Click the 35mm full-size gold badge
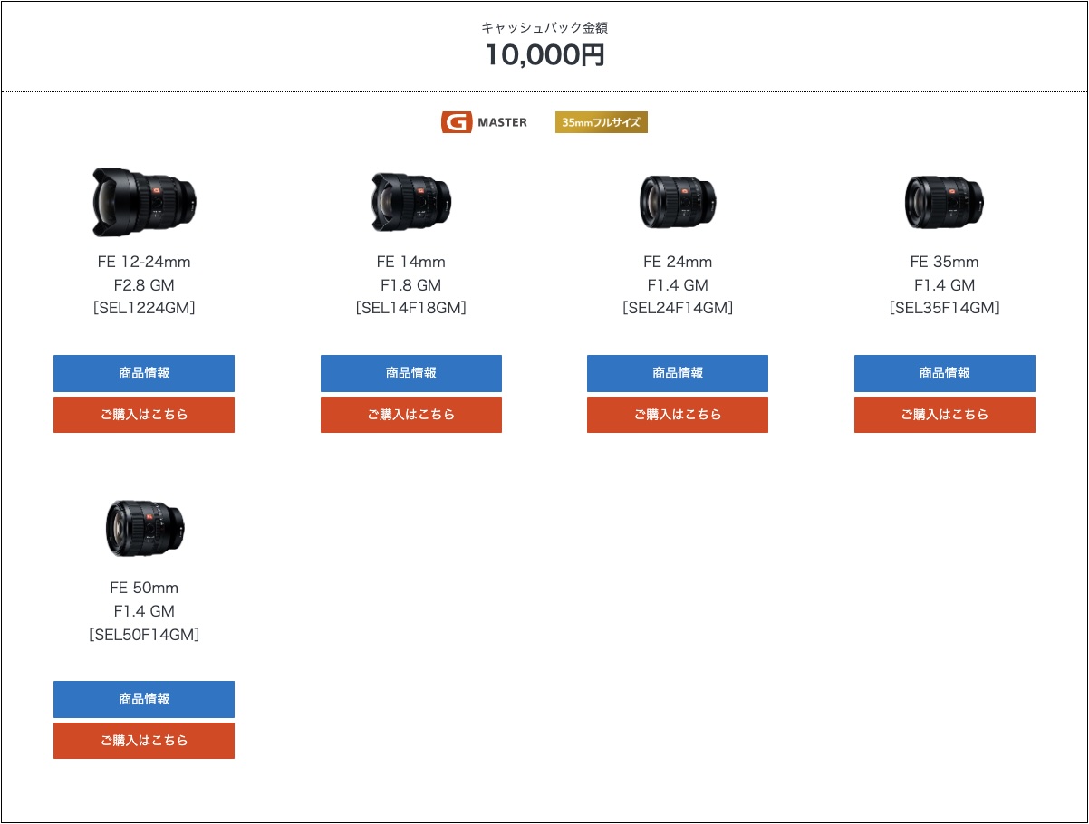The image size is (1089, 824). 601,122
